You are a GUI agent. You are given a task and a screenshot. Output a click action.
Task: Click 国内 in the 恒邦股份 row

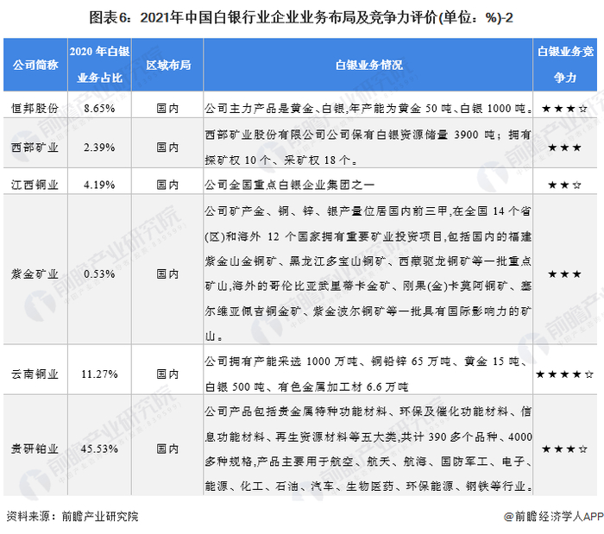pyautogui.click(x=167, y=108)
